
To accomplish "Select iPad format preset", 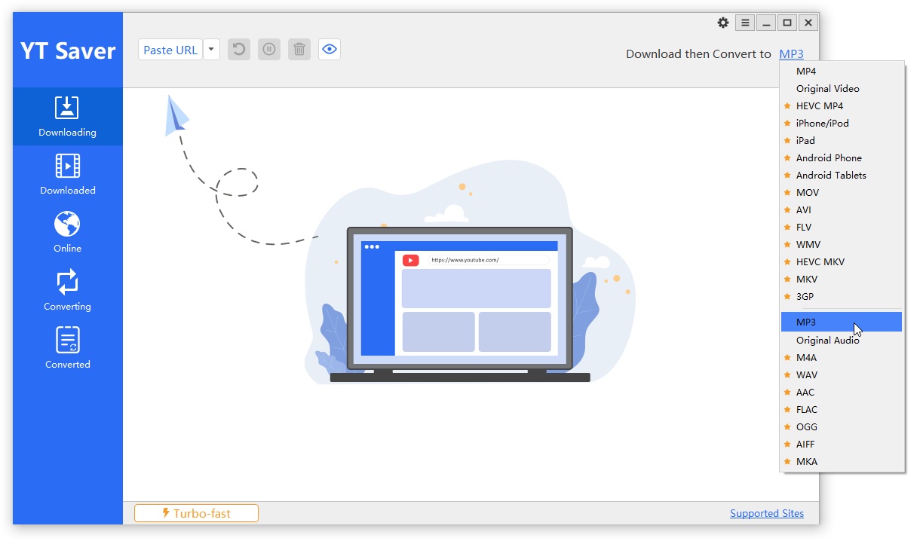I will (842, 140).
